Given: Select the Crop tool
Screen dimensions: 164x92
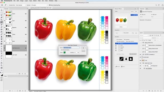Looking at the screenshot, I should [x=2, y=20].
